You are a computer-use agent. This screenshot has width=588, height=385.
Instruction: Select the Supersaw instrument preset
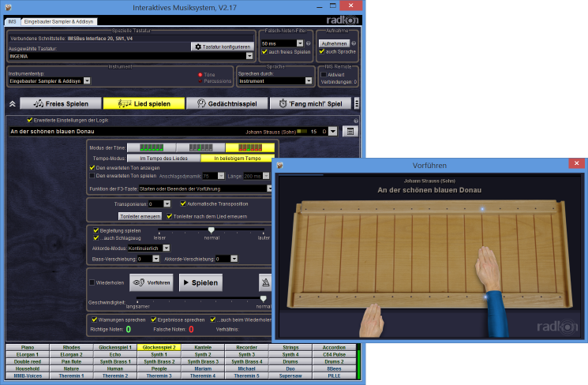coord(290,376)
